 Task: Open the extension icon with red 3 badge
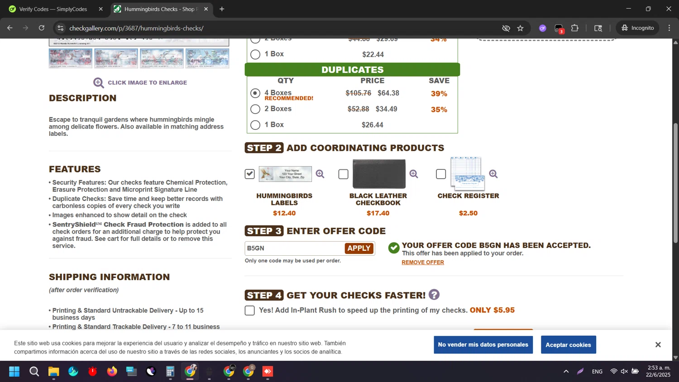pos(559,29)
